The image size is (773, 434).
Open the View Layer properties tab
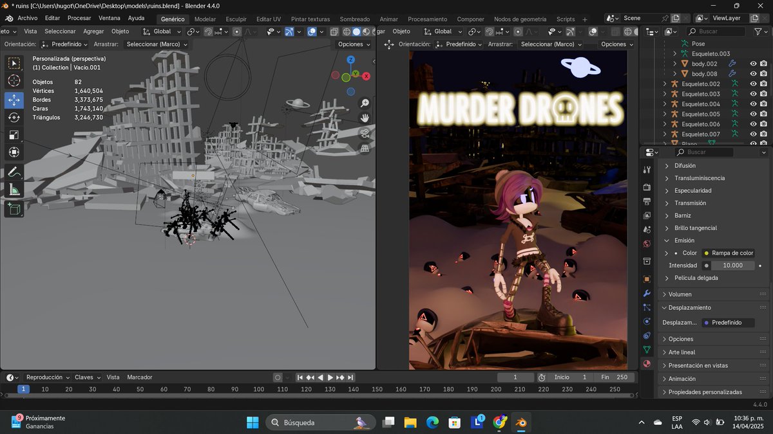click(647, 215)
